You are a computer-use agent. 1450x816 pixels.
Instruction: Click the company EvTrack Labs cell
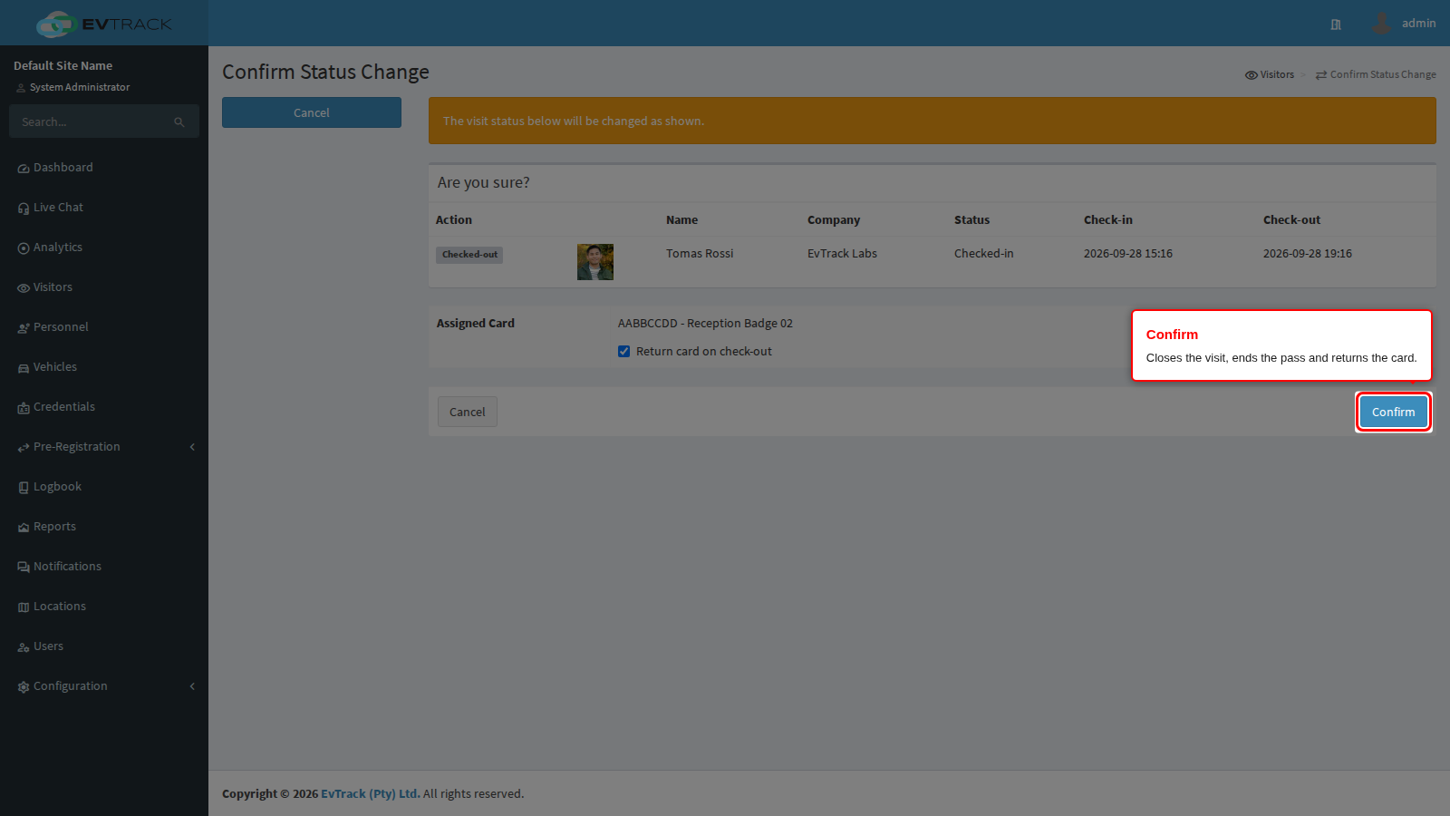(x=842, y=254)
